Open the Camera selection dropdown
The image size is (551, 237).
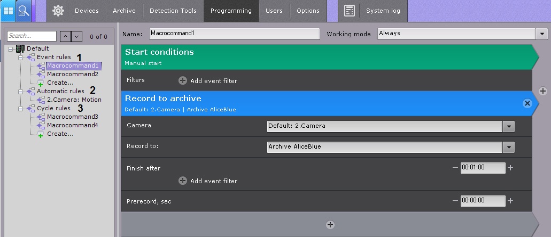(x=509, y=126)
